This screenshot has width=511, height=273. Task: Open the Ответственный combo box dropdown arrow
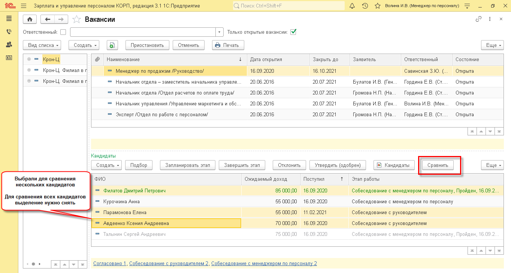tap(220, 32)
